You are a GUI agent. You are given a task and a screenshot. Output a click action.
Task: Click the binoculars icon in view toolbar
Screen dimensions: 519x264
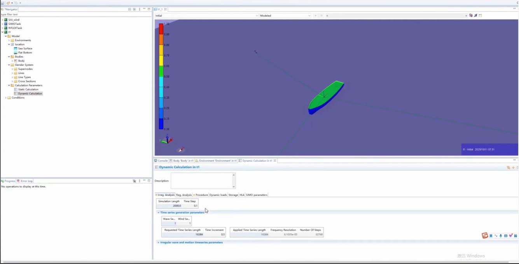point(471,16)
